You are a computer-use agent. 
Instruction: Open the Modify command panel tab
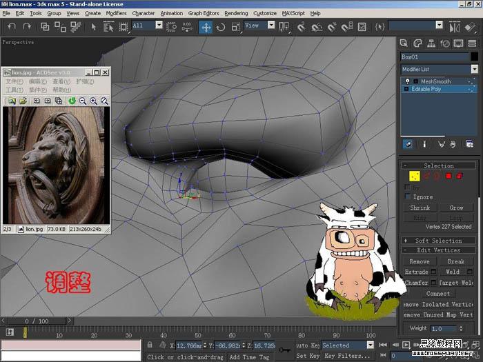417,43
